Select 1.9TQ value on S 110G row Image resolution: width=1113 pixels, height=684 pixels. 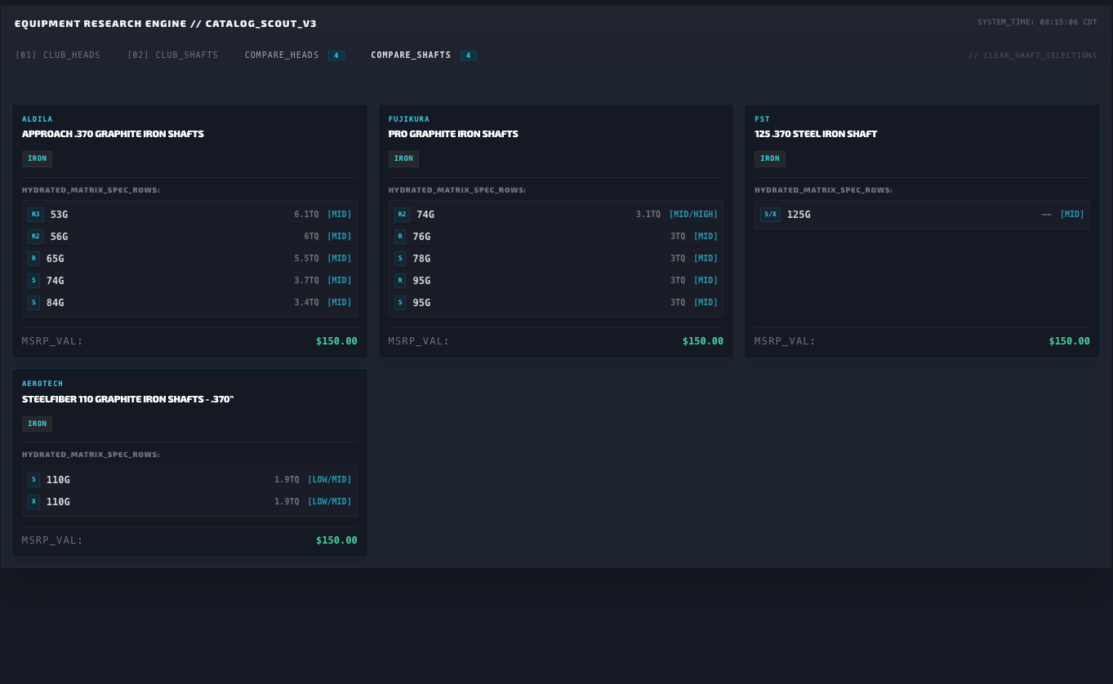point(287,480)
